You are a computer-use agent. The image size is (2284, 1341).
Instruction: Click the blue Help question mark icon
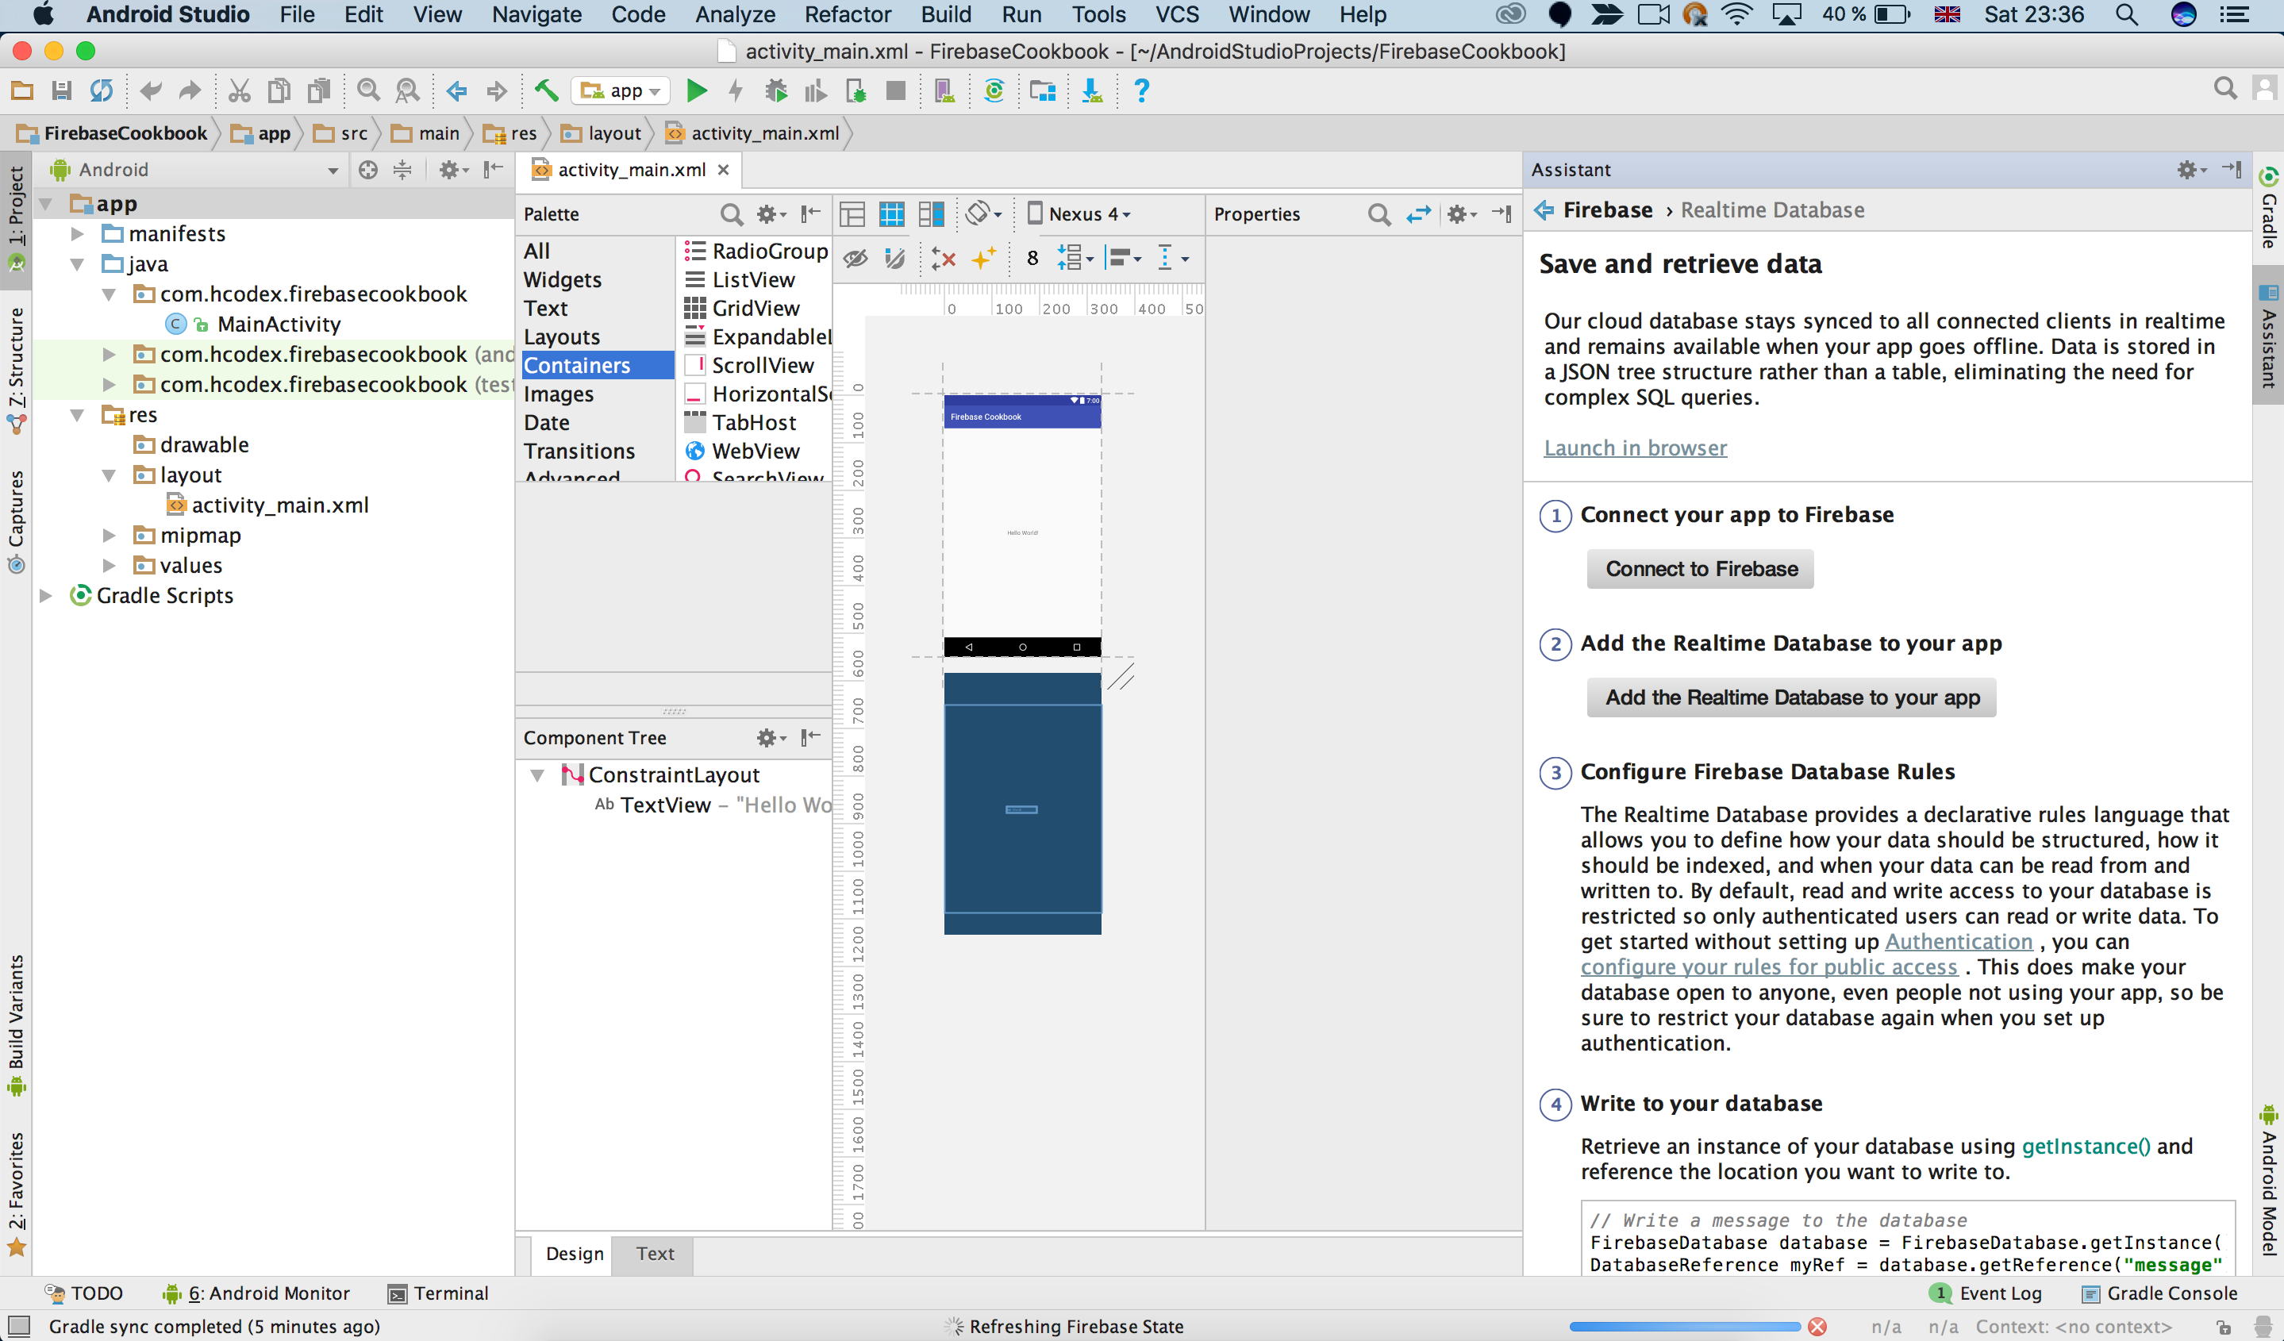click(x=1142, y=90)
